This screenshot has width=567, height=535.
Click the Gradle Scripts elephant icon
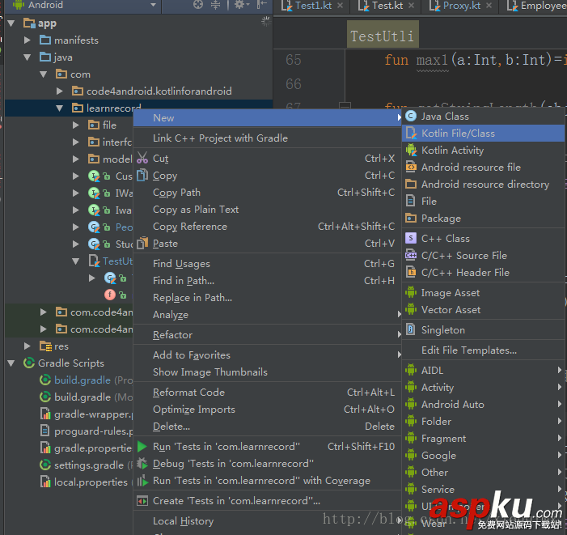coord(29,363)
